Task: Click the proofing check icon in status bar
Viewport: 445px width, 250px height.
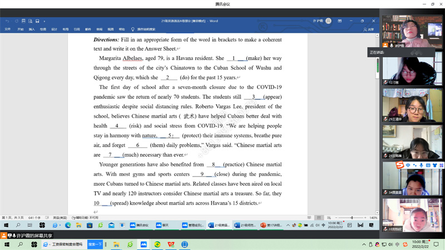Action: [47, 218]
